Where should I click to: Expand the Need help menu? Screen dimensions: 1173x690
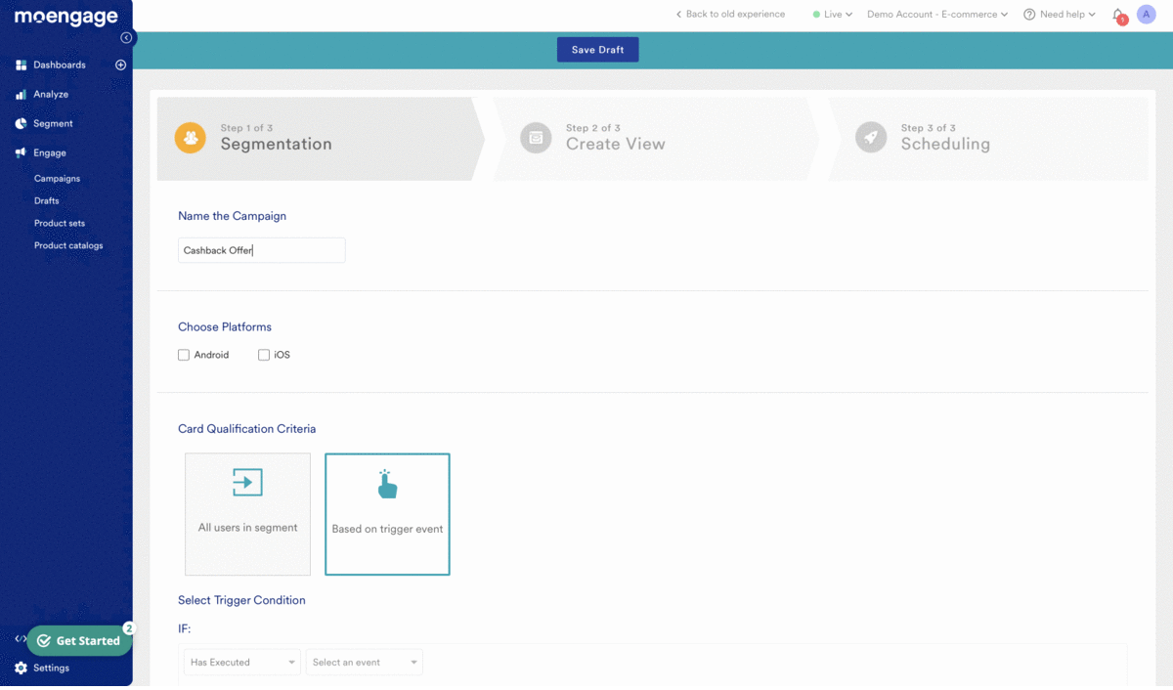1067,15
